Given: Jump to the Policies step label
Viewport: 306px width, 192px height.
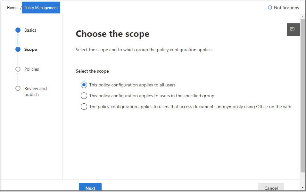Looking at the screenshot, I should tap(32, 69).
